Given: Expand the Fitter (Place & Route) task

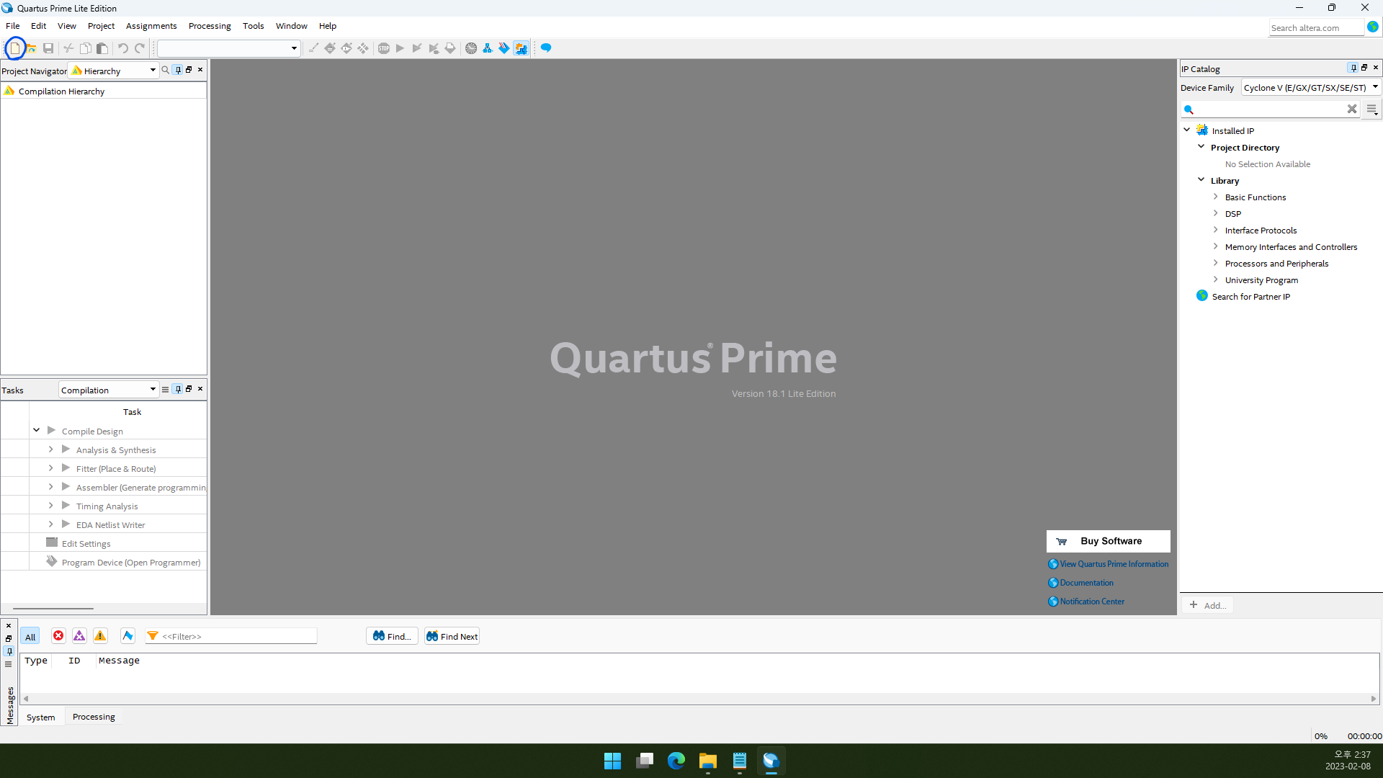Looking at the screenshot, I should click(51, 468).
